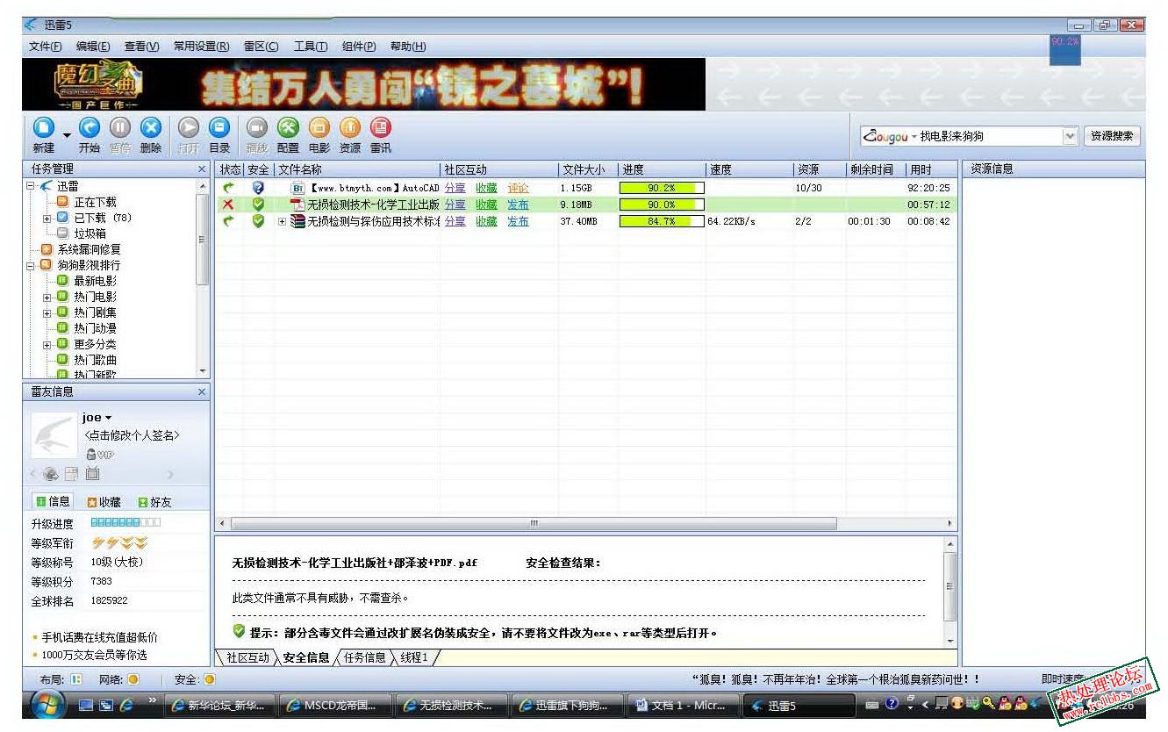Click the 布局 layout icon in the status bar
Image resolution: width=1168 pixels, height=732 pixels.
[x=76, y=679]
